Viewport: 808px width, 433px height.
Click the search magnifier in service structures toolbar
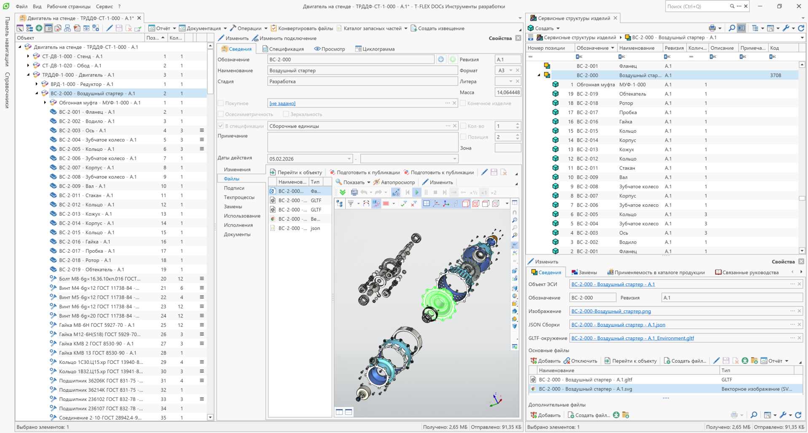point(732,28)
